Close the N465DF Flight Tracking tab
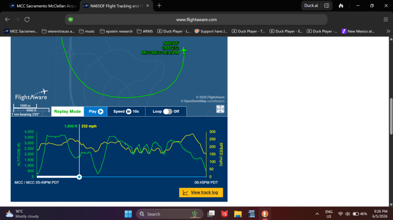Screen dimensions: 393x220 pyautogui.click(x=148, y=5)
